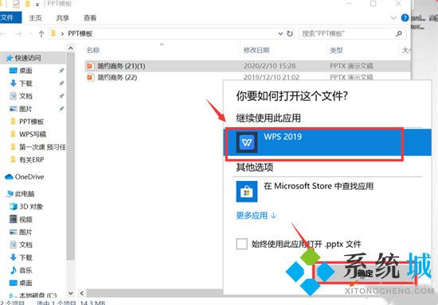Screen dimensions: 438x305
Task: Click the Microsoft Store bag icon
Action: coord(247,191)
